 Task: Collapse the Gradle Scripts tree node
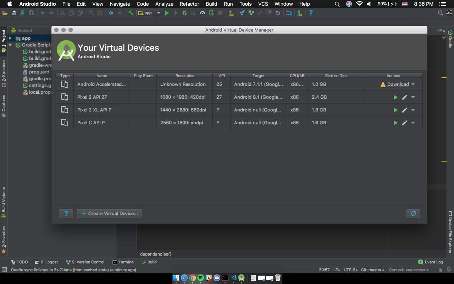pos(10,45)
